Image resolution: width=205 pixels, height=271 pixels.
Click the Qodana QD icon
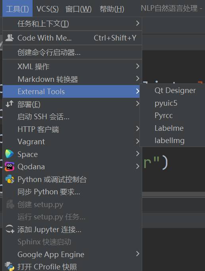(x=9, y=166)
